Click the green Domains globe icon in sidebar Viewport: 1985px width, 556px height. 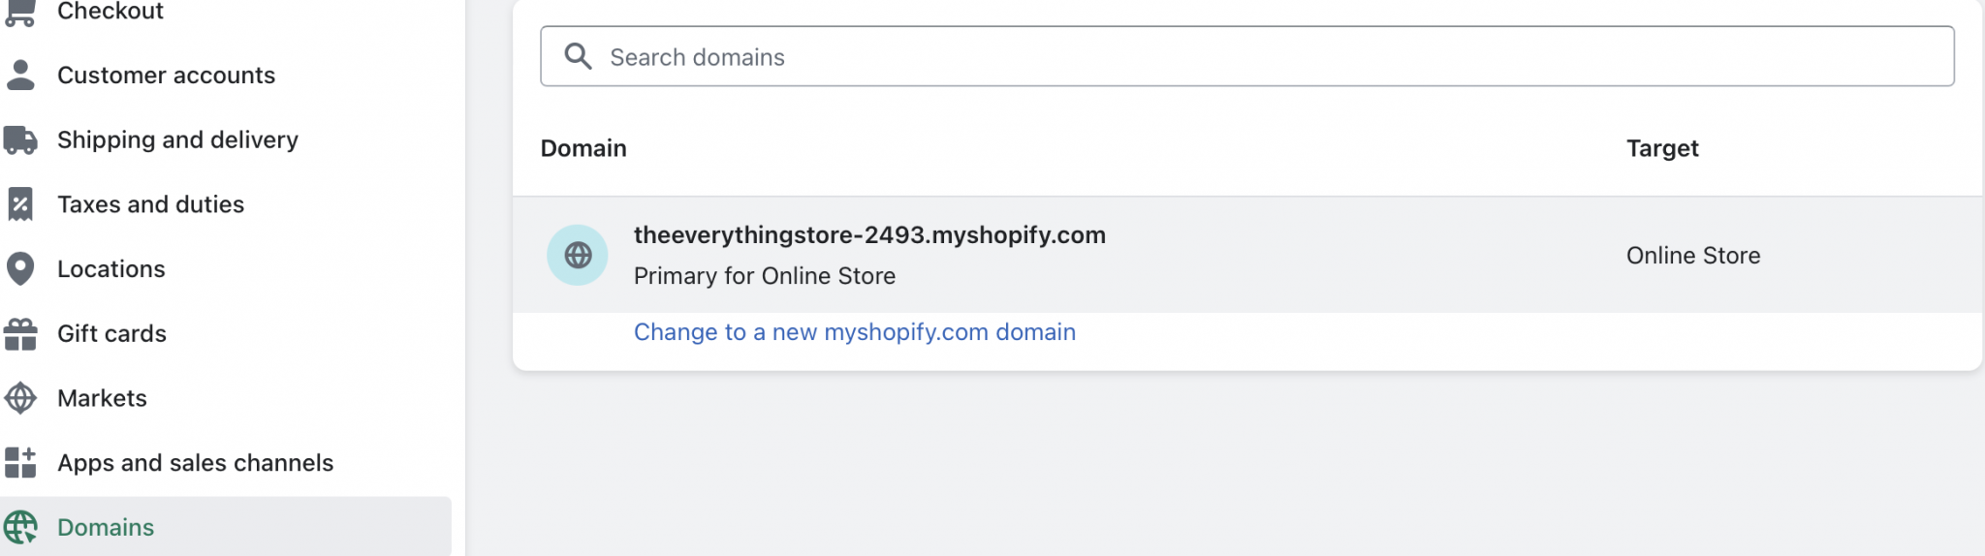[20, 527]
